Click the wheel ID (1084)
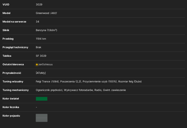Viewport: 187px width, 128px height. pos(55,82)
